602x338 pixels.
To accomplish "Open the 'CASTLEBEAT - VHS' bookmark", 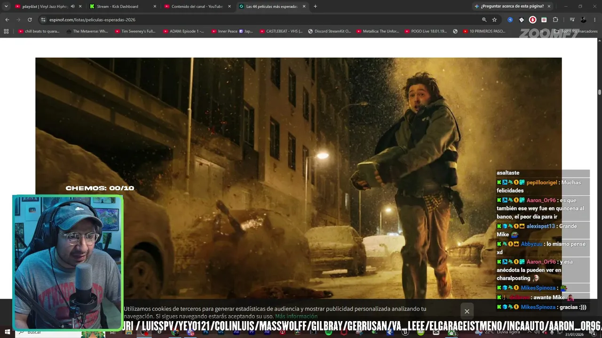I will point(281,31).
